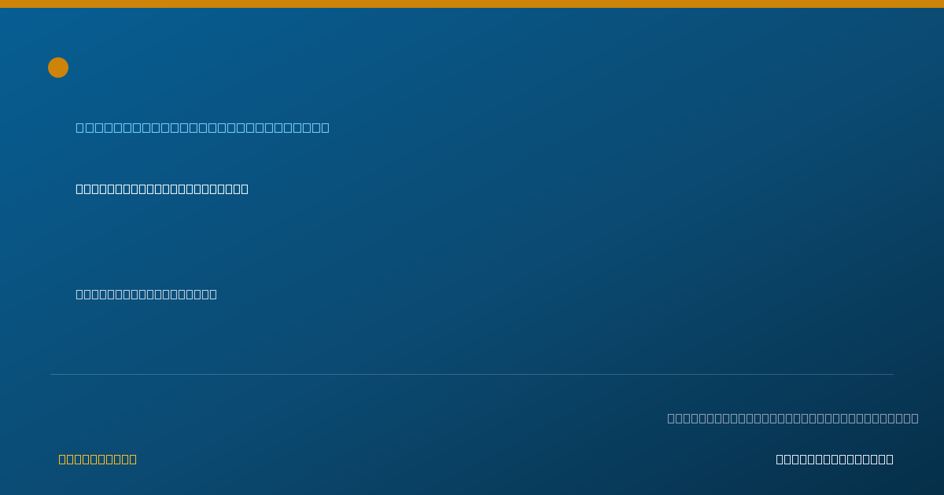Click the first glyph box of the light-blue heading
This screenshot has height=495, width=944.
coord(80,127)
